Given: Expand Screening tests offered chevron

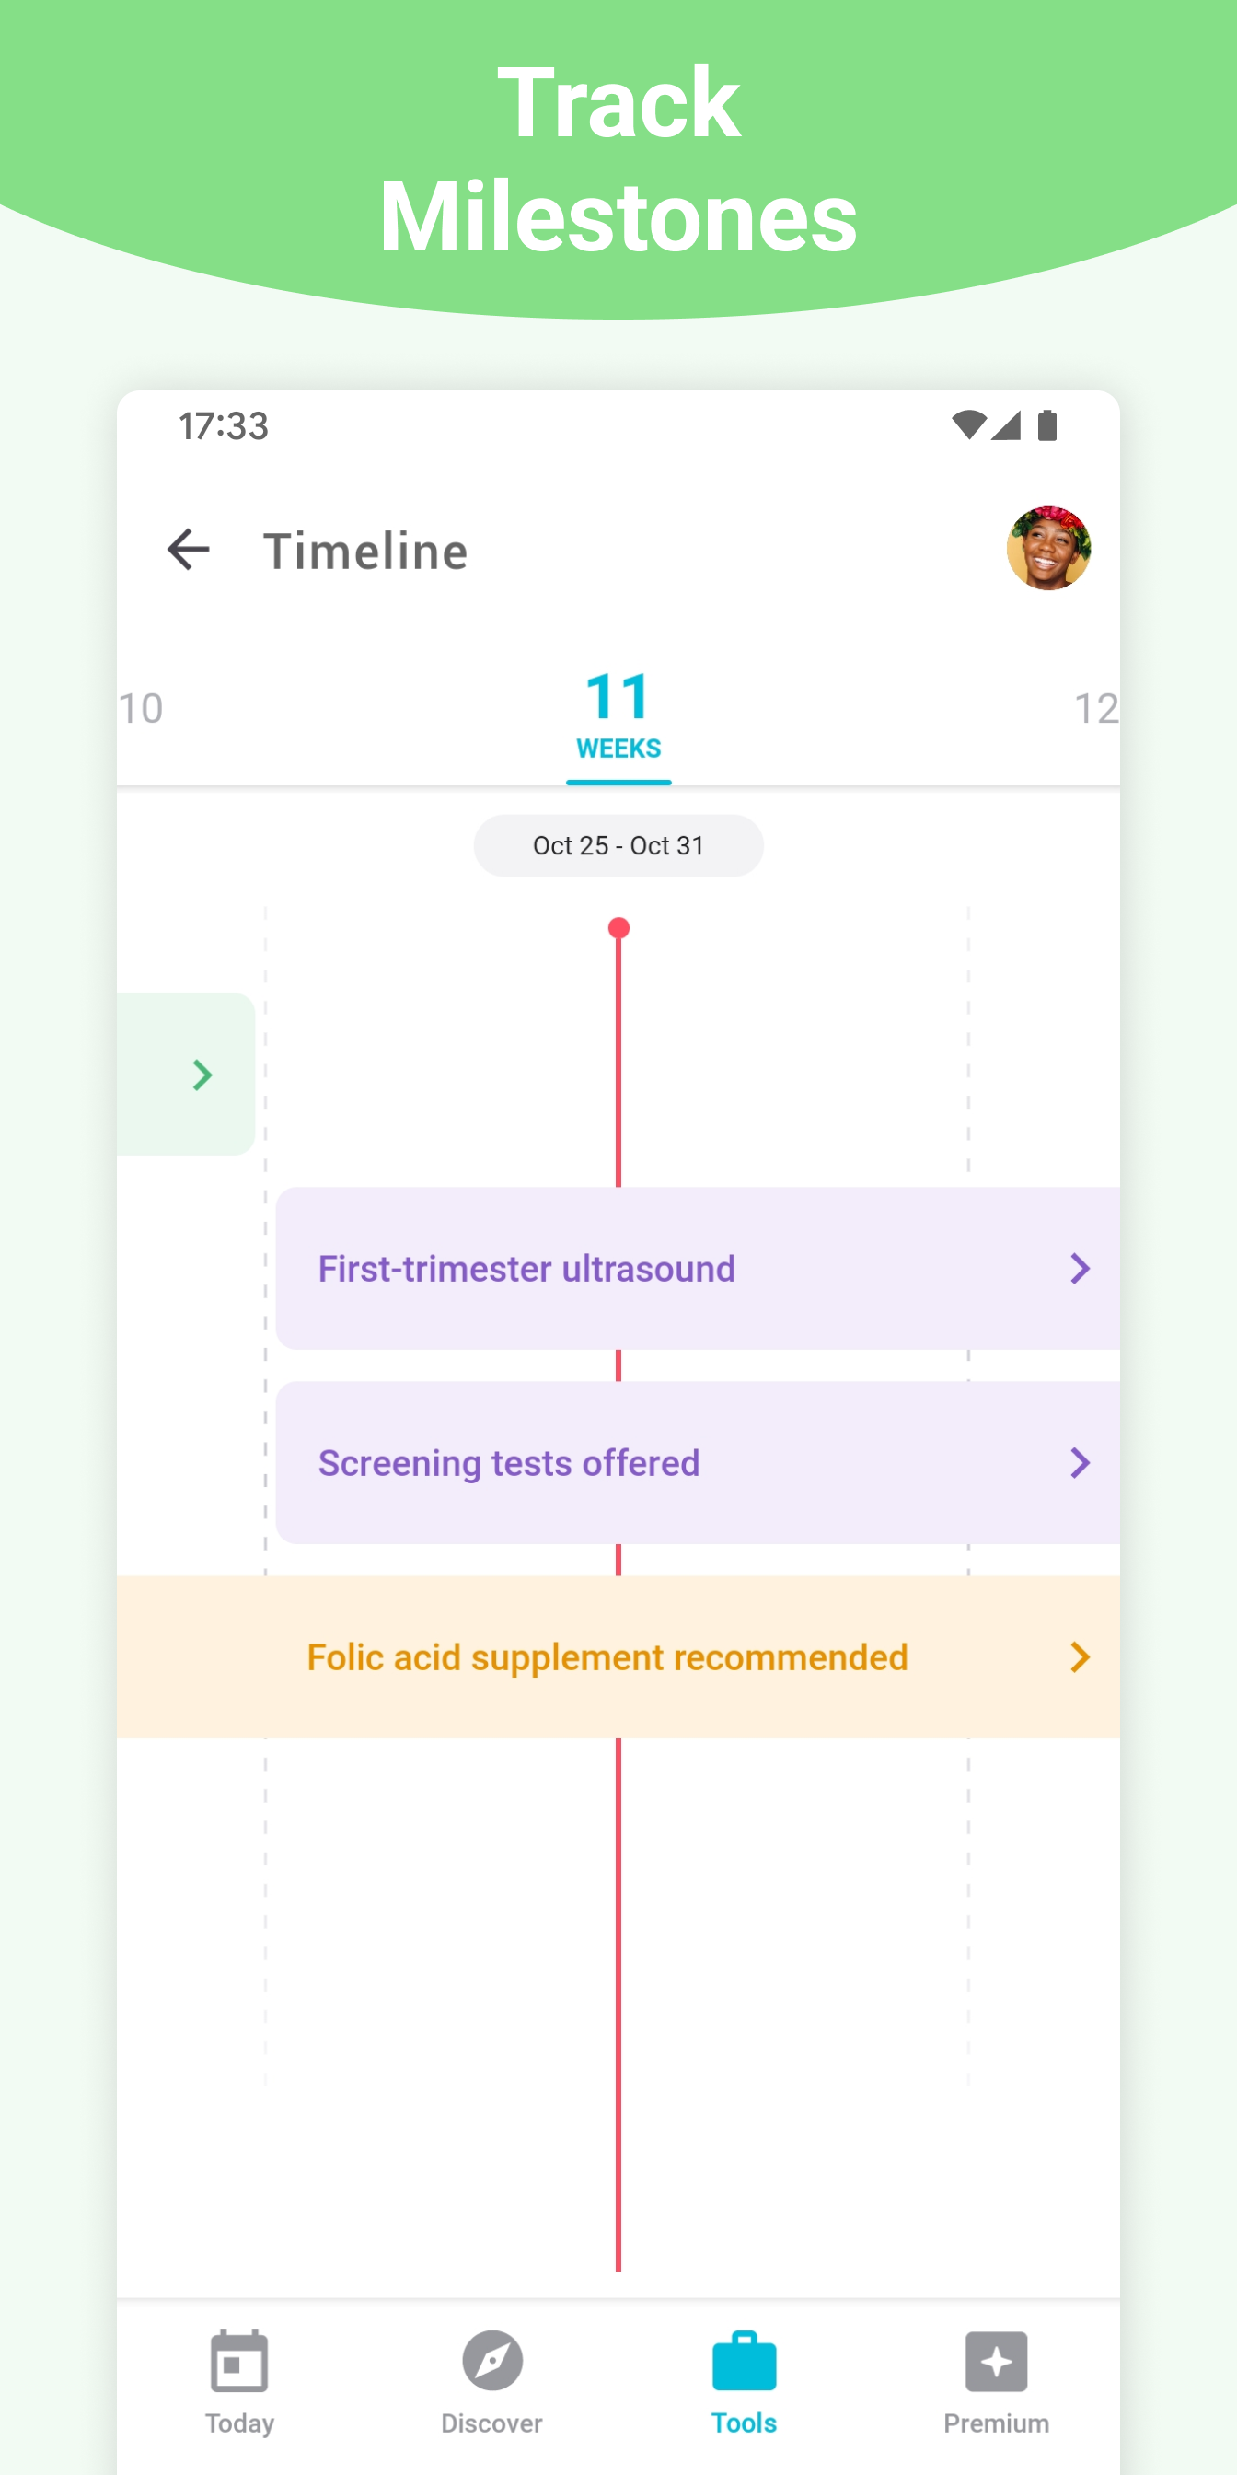Looking at the screenshot, I should click(1080, 1462).
